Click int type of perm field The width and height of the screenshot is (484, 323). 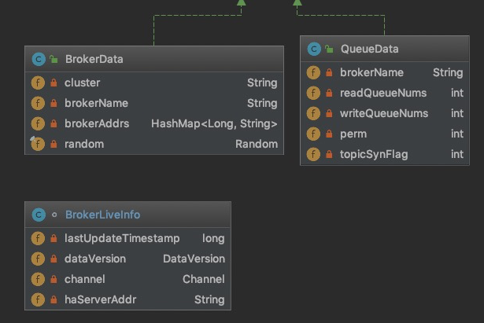[x=457, y=134]
